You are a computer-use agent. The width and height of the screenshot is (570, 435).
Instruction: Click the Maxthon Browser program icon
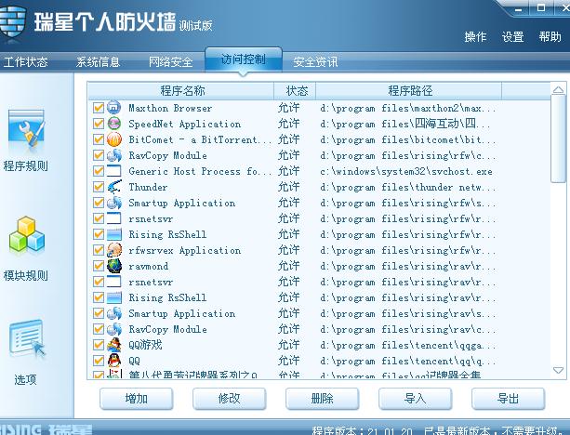113,108
